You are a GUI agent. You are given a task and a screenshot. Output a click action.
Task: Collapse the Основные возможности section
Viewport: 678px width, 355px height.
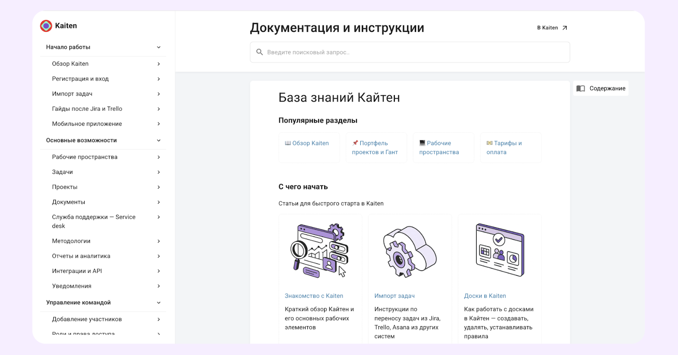[159, 140]
